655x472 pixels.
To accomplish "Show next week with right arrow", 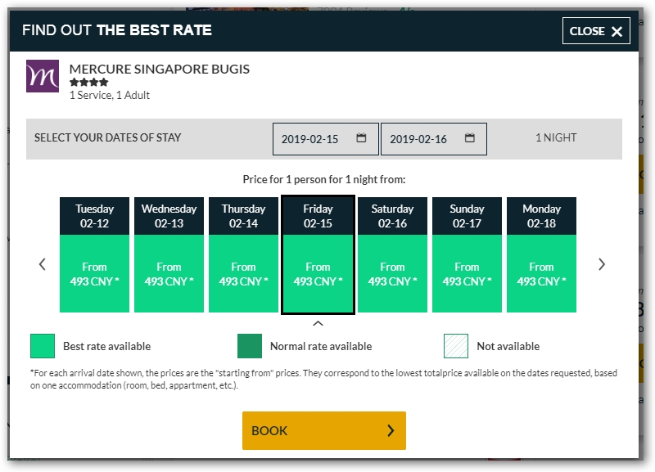I will pyautogui.click(x=602, y=264).
